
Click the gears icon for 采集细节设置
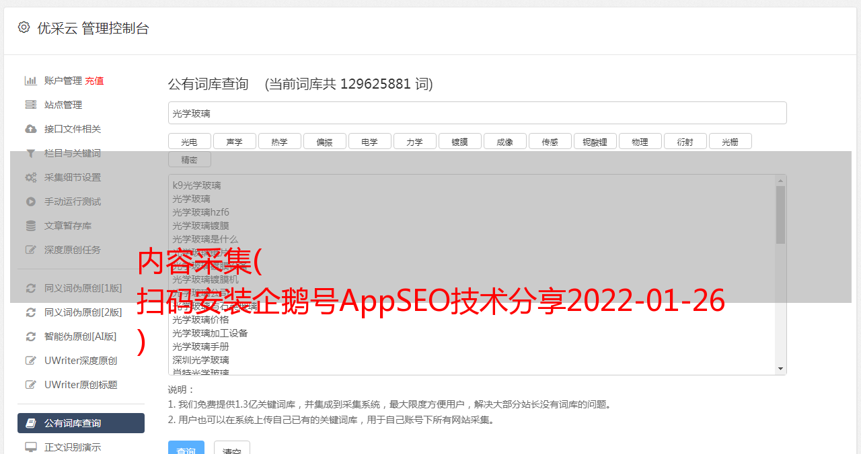point(30,177)
